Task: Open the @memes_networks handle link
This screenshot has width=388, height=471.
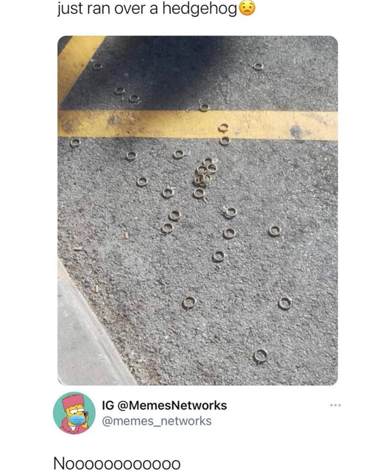Action: coord(157,421)
